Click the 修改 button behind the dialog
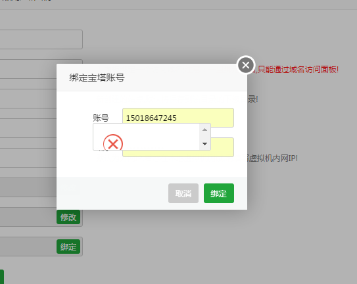Image resolution: width=357 pixels, height=284 pixels. pos(68,217)
